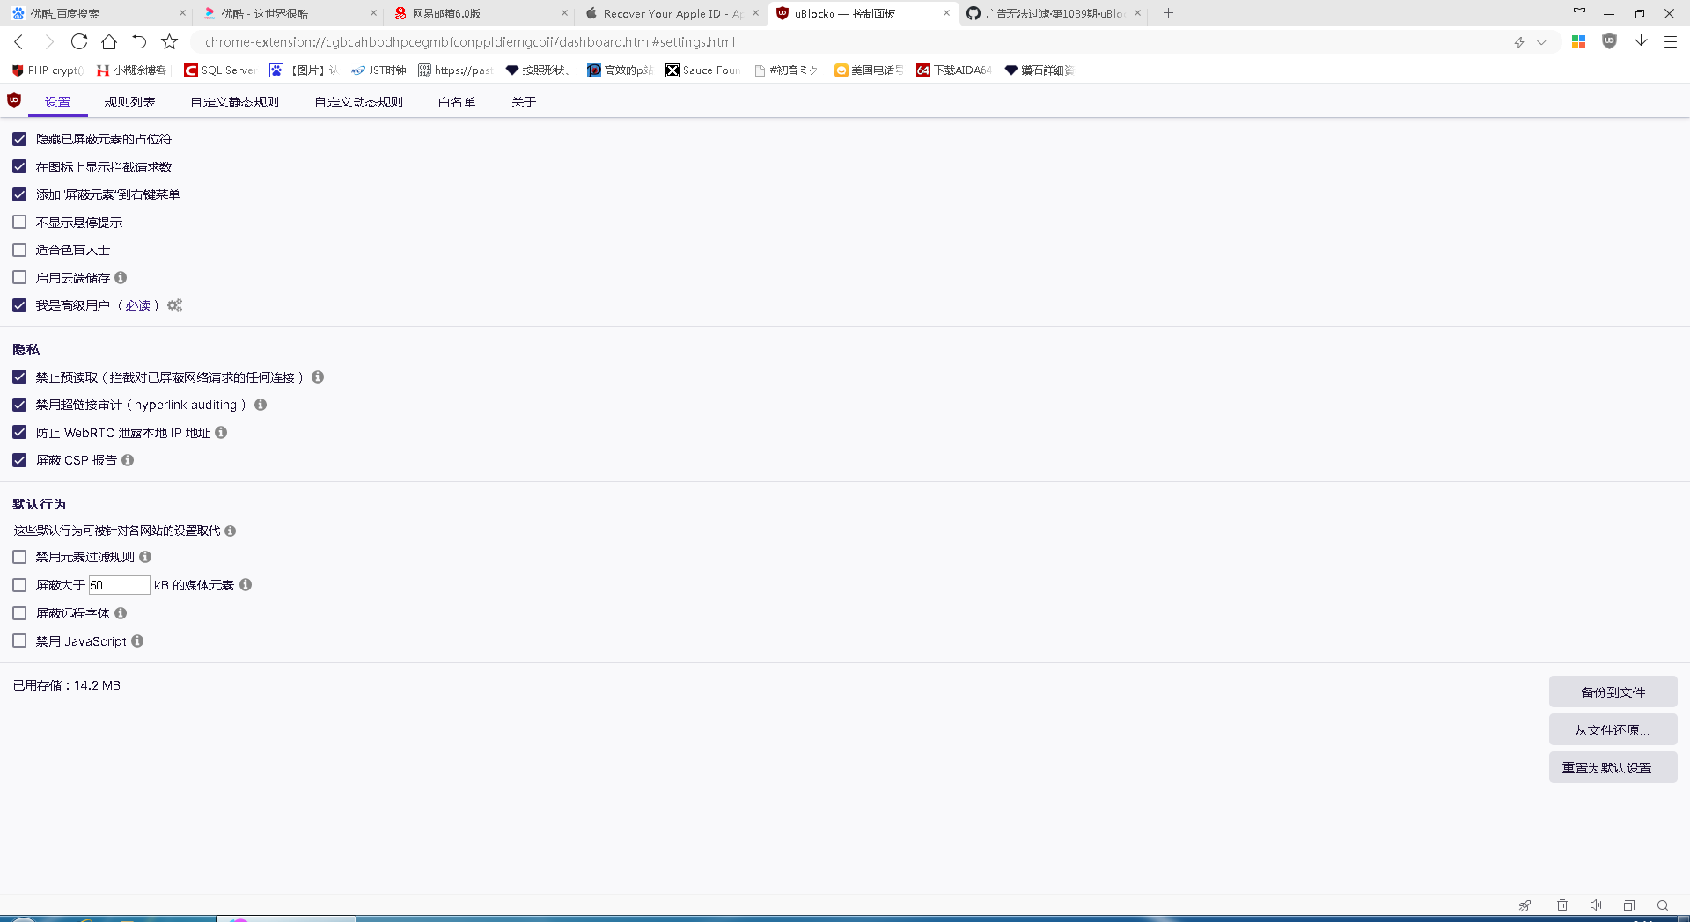This screenshot has width=1690, height=922.
Task: Enable the 适合色盲人士 checkbox
Action: 19,250
